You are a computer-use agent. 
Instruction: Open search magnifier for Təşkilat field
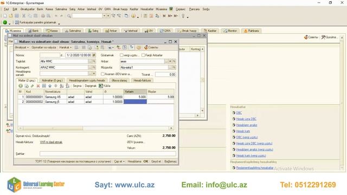point(94,61)
